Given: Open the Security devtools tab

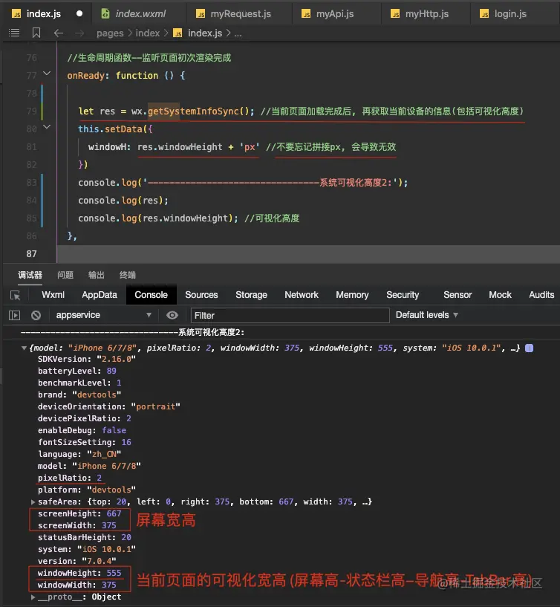Looking at the screenshot, I should 403,295.
